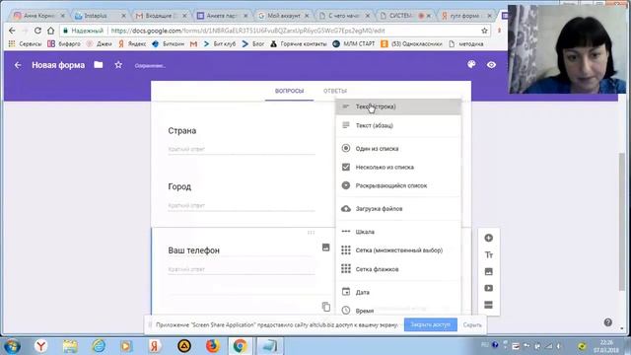
Task: Move form to folder icon
Action: tap(99, 64)
